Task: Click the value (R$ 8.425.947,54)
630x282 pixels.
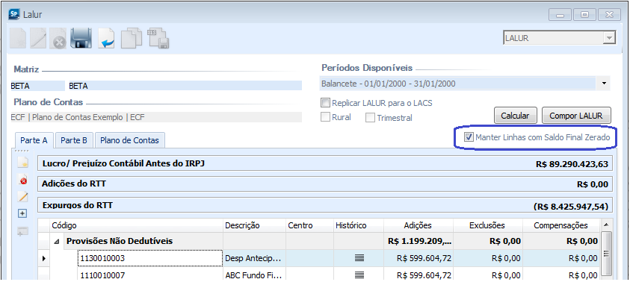Action: [570, 207]
